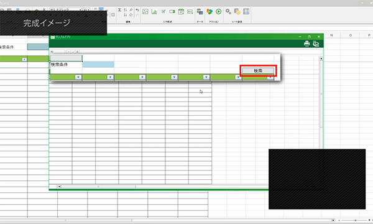Click the grid sheet setting icon
The image size is (373, 224).
(x=246, y=11)
